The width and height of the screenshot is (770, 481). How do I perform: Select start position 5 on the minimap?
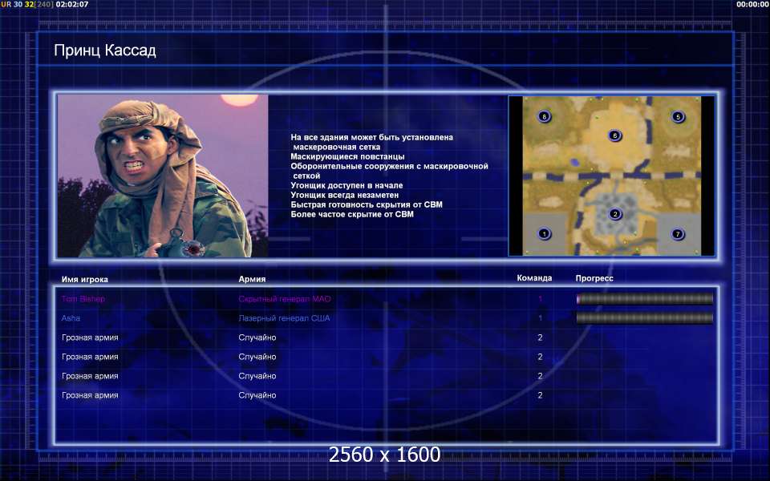679,117
